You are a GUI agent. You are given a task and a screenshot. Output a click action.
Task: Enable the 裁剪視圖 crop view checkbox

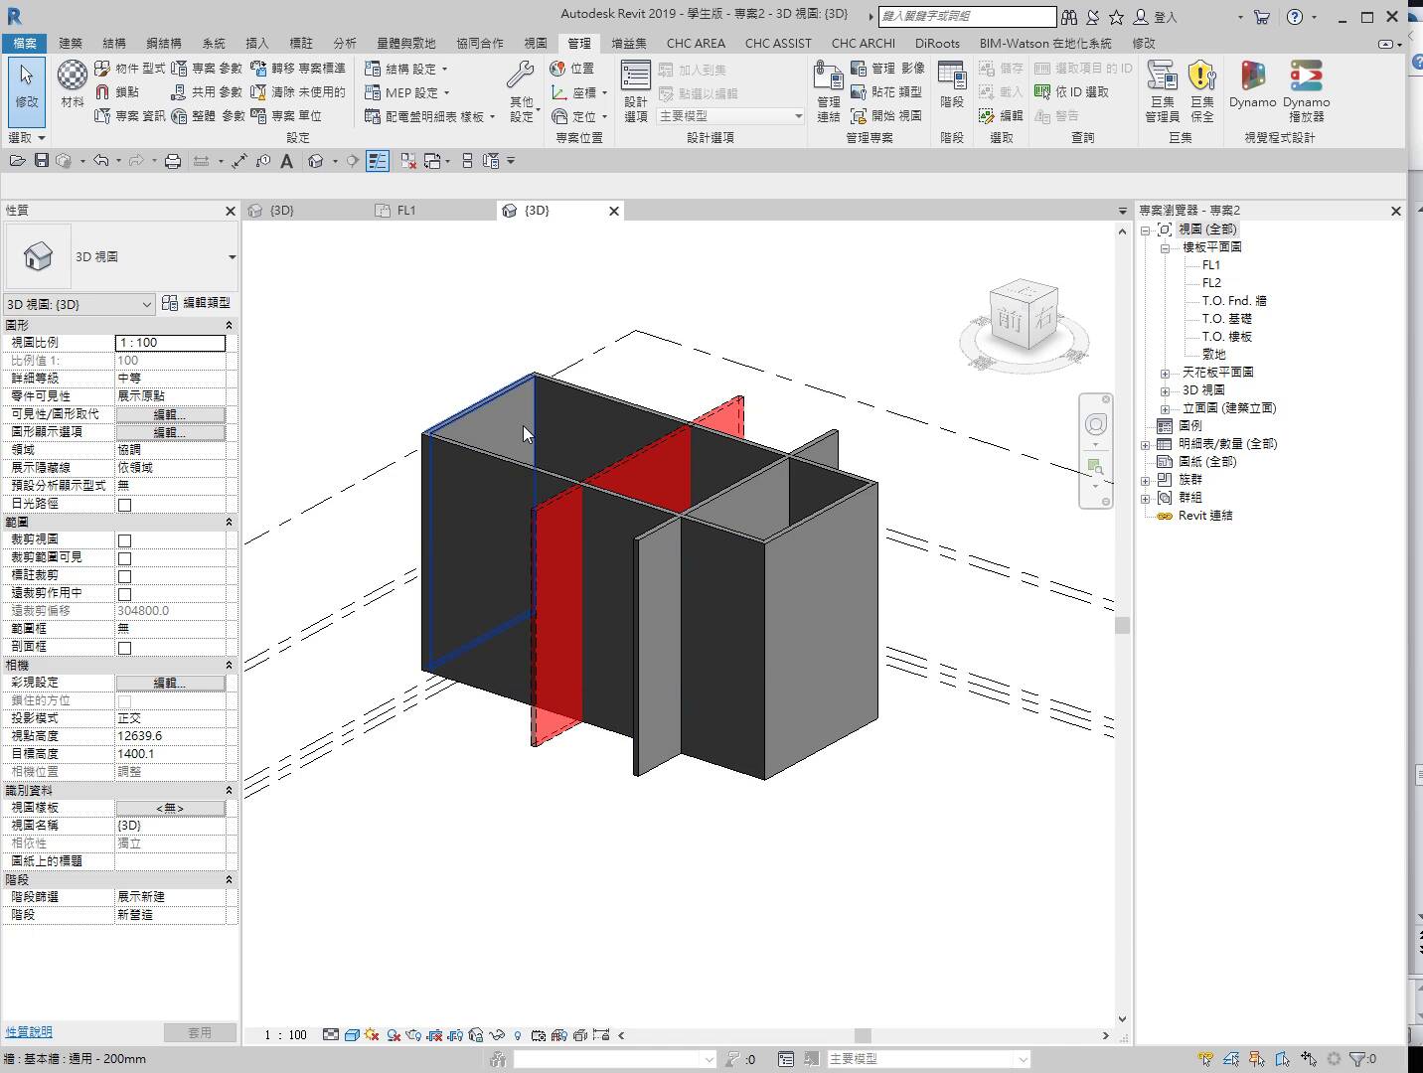coord(124,540)
